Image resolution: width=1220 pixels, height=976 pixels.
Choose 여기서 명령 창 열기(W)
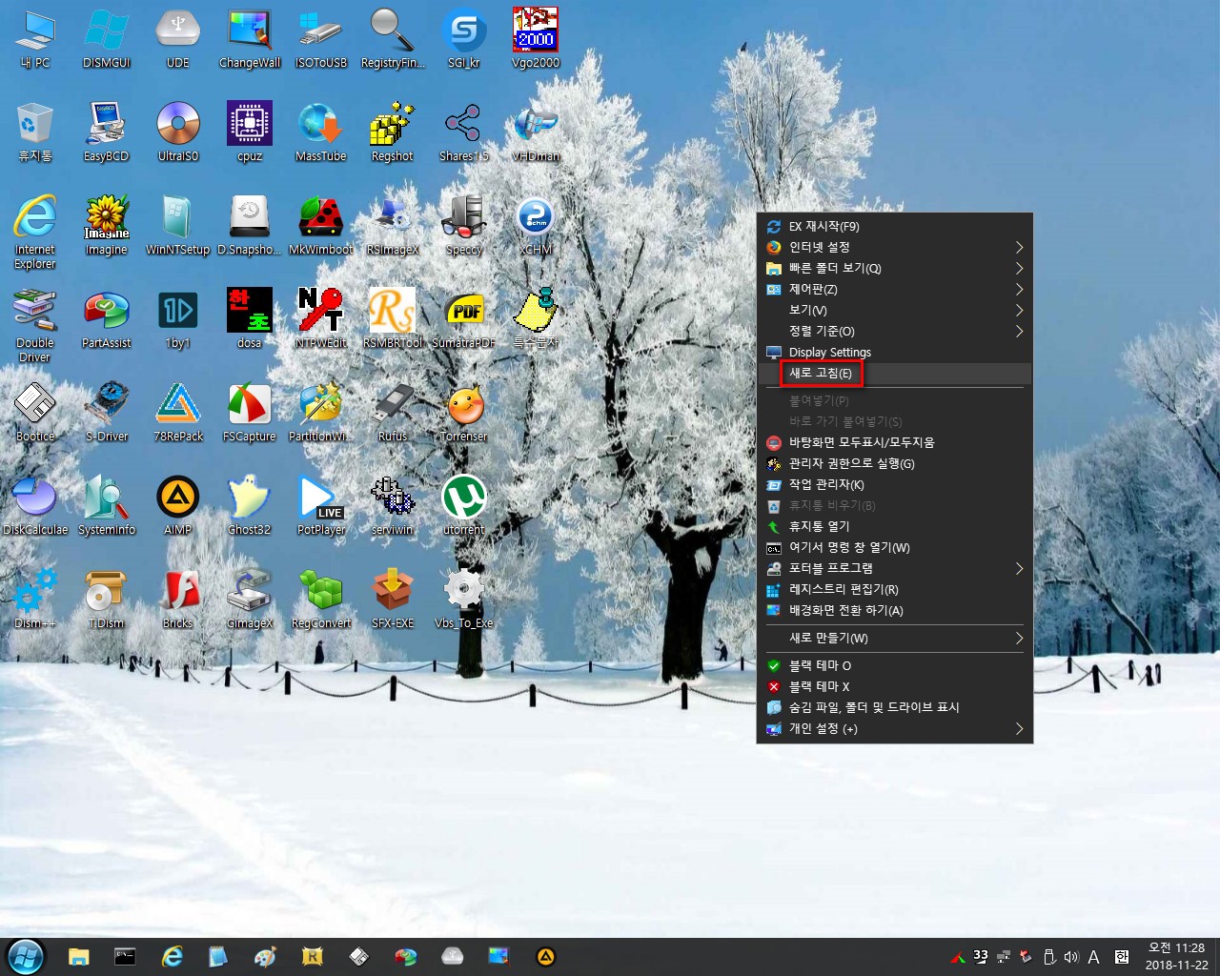tap(895, 547)
